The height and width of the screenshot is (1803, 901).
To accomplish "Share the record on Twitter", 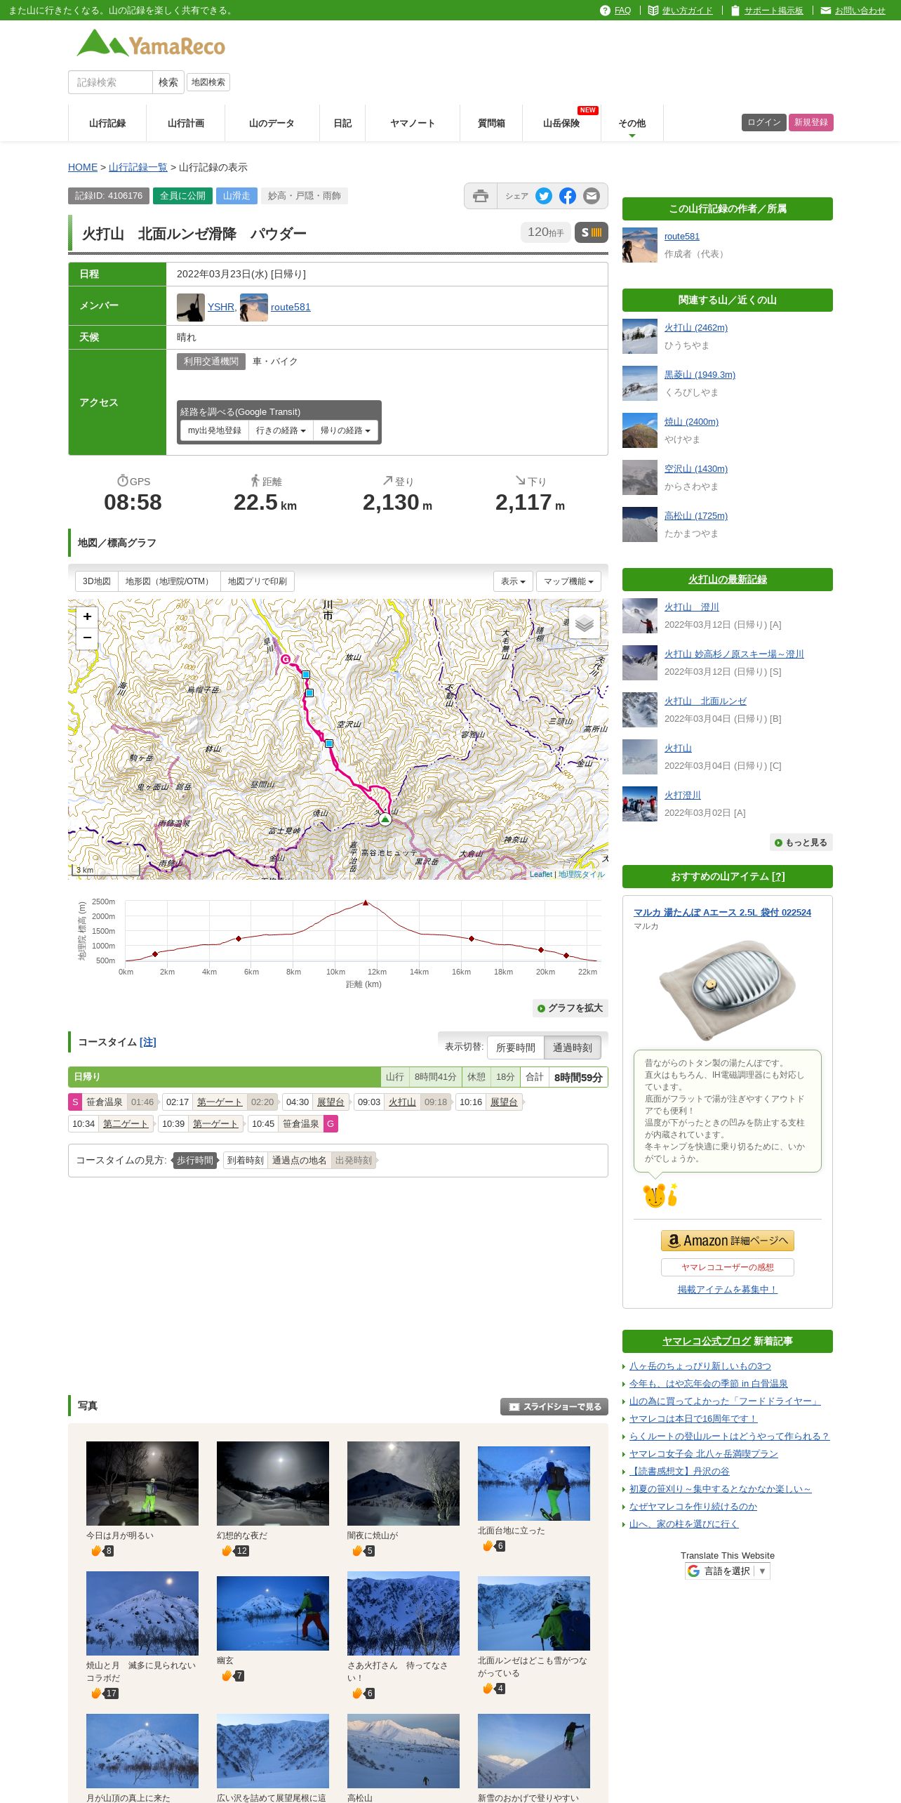I will (x=544, y=196).
